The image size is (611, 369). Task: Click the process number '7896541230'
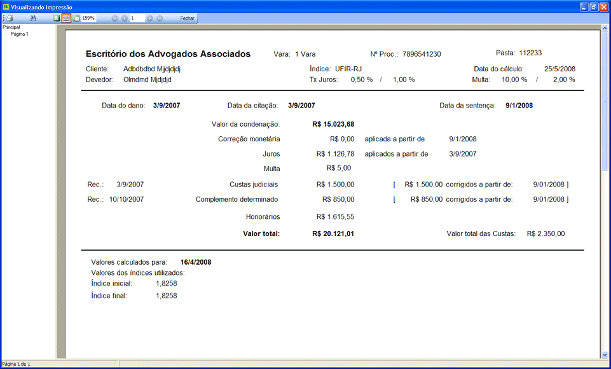pyautogui.click(x=422, y=54)
